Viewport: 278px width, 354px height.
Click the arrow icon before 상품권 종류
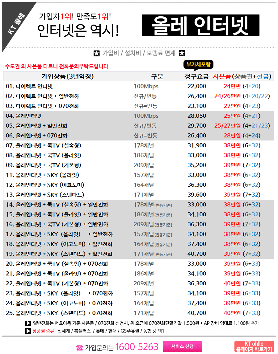point(28,331)
